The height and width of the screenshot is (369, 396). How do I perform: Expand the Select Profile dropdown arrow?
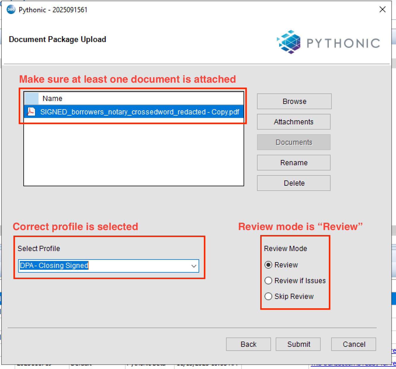(194, 266)
